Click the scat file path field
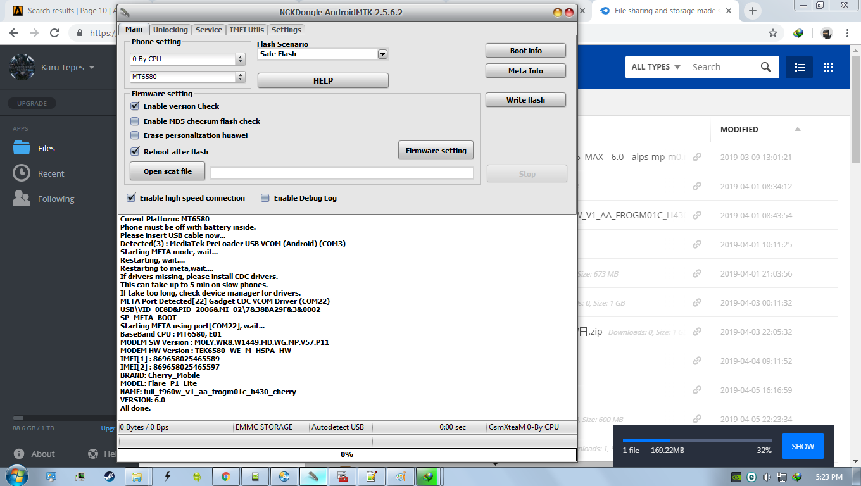Screen dimensions: 861x486 pyautogui.click(x=342, y=173)
